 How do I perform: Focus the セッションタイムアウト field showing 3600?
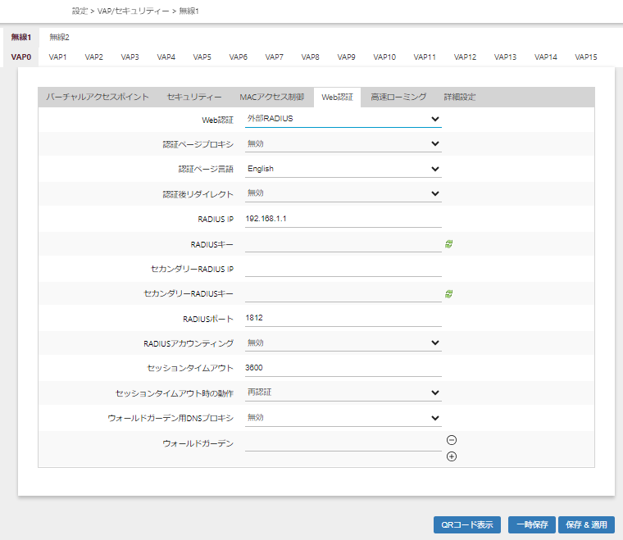pyautogui.click(x=343, y=368)
